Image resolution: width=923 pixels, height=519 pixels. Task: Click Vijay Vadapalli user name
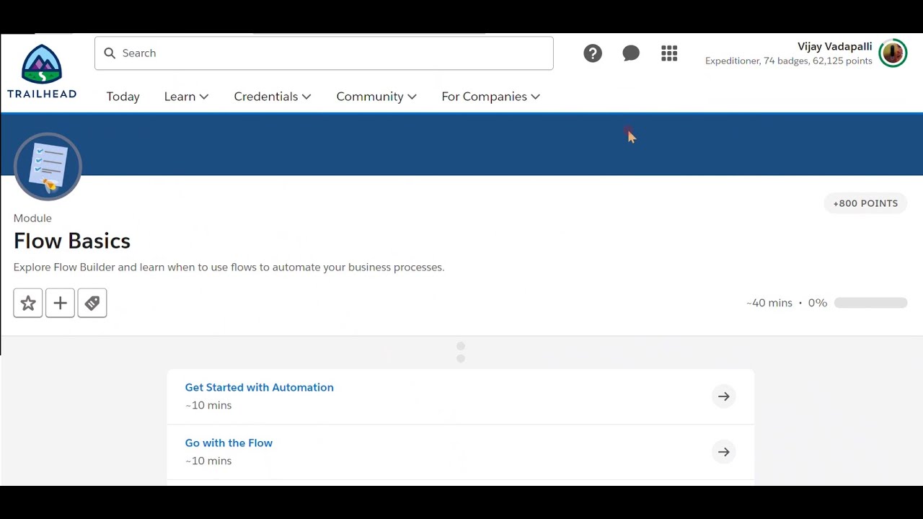pyautogui.click(x=835, y=46)
